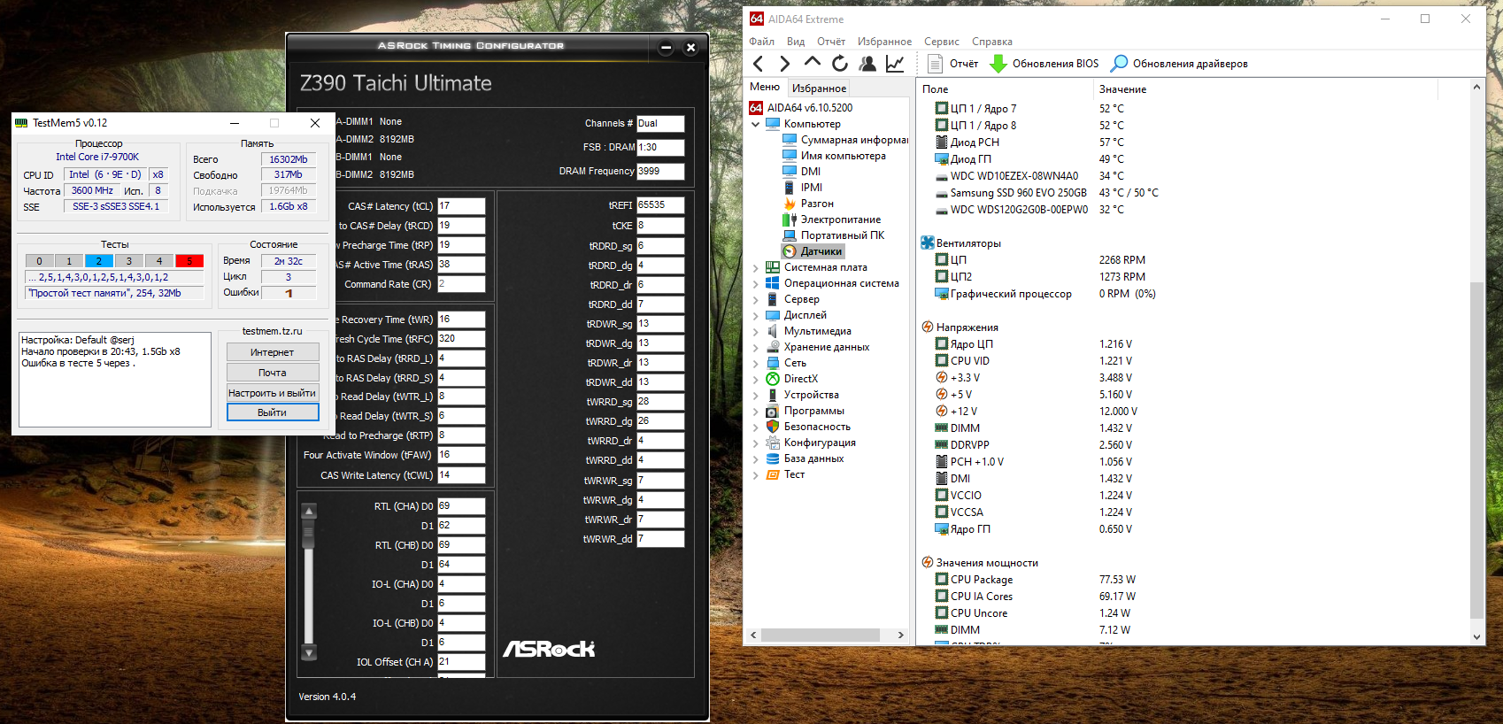
Task: Go back in AIDA64 navigation toolbar
Action: [758, 63]
